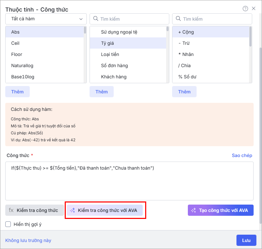Choose the * Nhân operator
This screenshot has width=262, height=249.
[211, 54]
